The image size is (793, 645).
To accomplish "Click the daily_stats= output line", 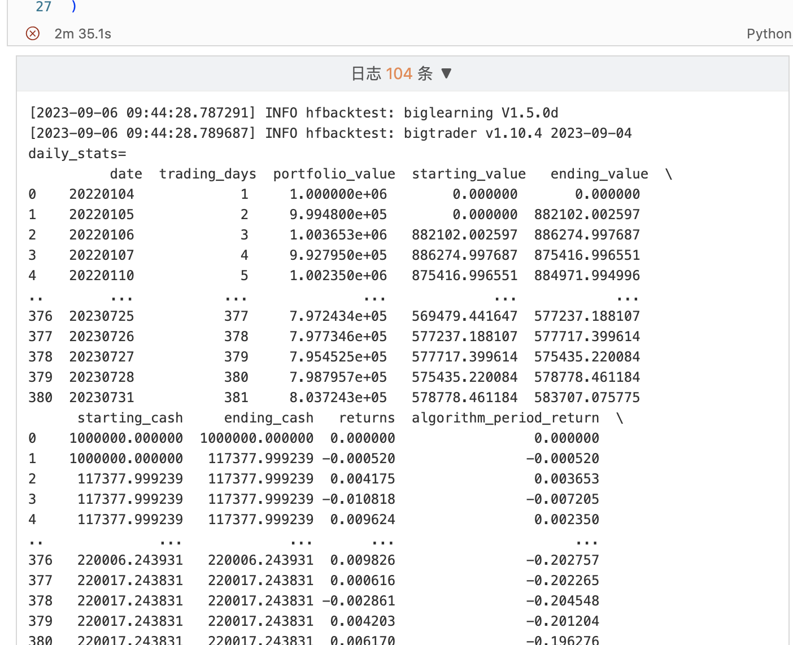I will point(77,154).
